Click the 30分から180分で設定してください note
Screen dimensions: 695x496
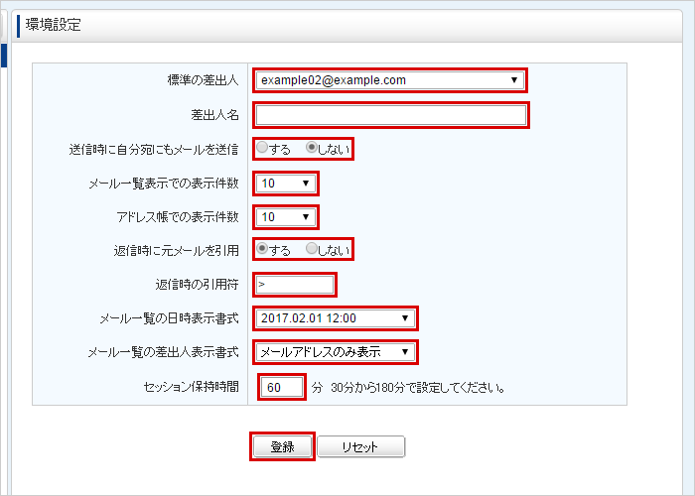click(x=418, y=388)
